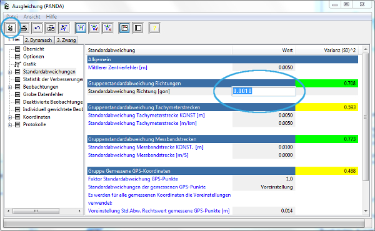Image resolution: width=375 pixels, height=231 pixels.
Task: Click yellow variance cell 0.488
Action: (327, 171)
